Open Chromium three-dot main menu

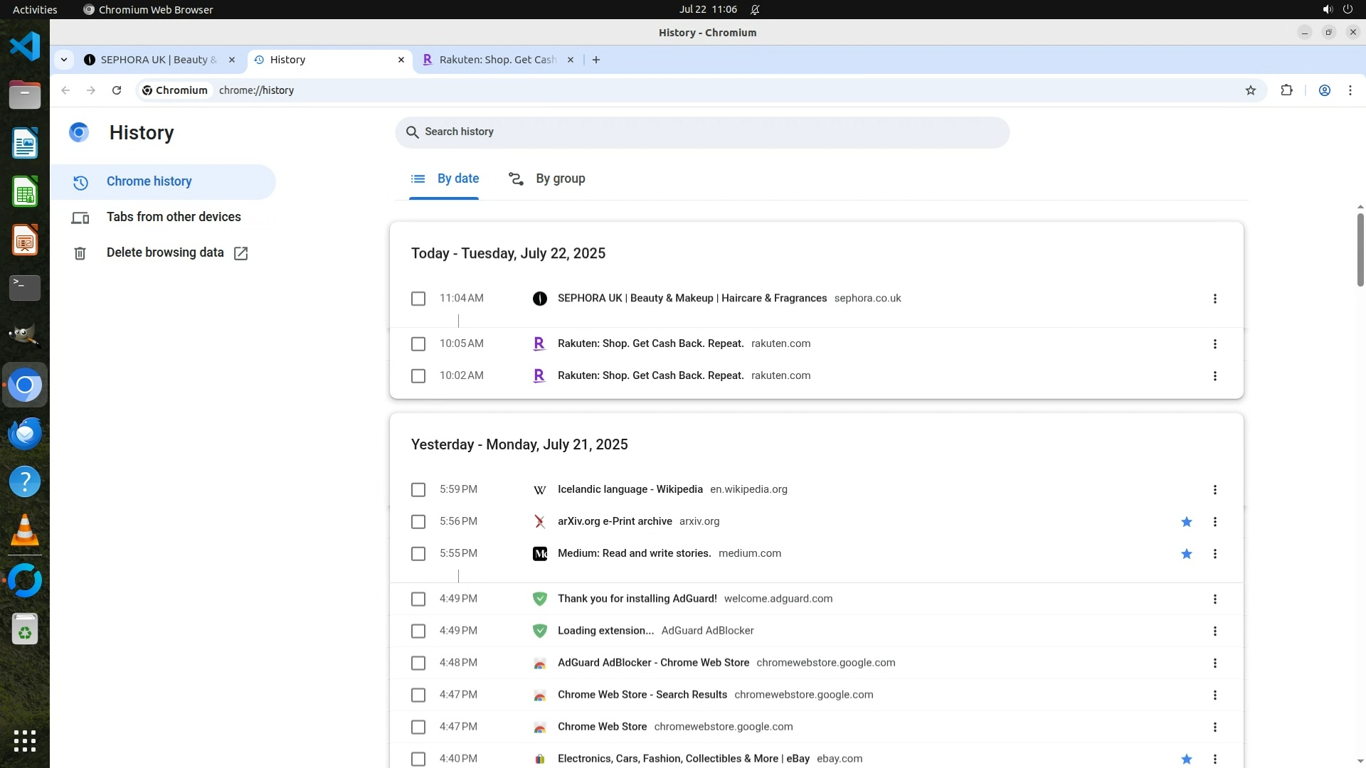pos(1350,90)
